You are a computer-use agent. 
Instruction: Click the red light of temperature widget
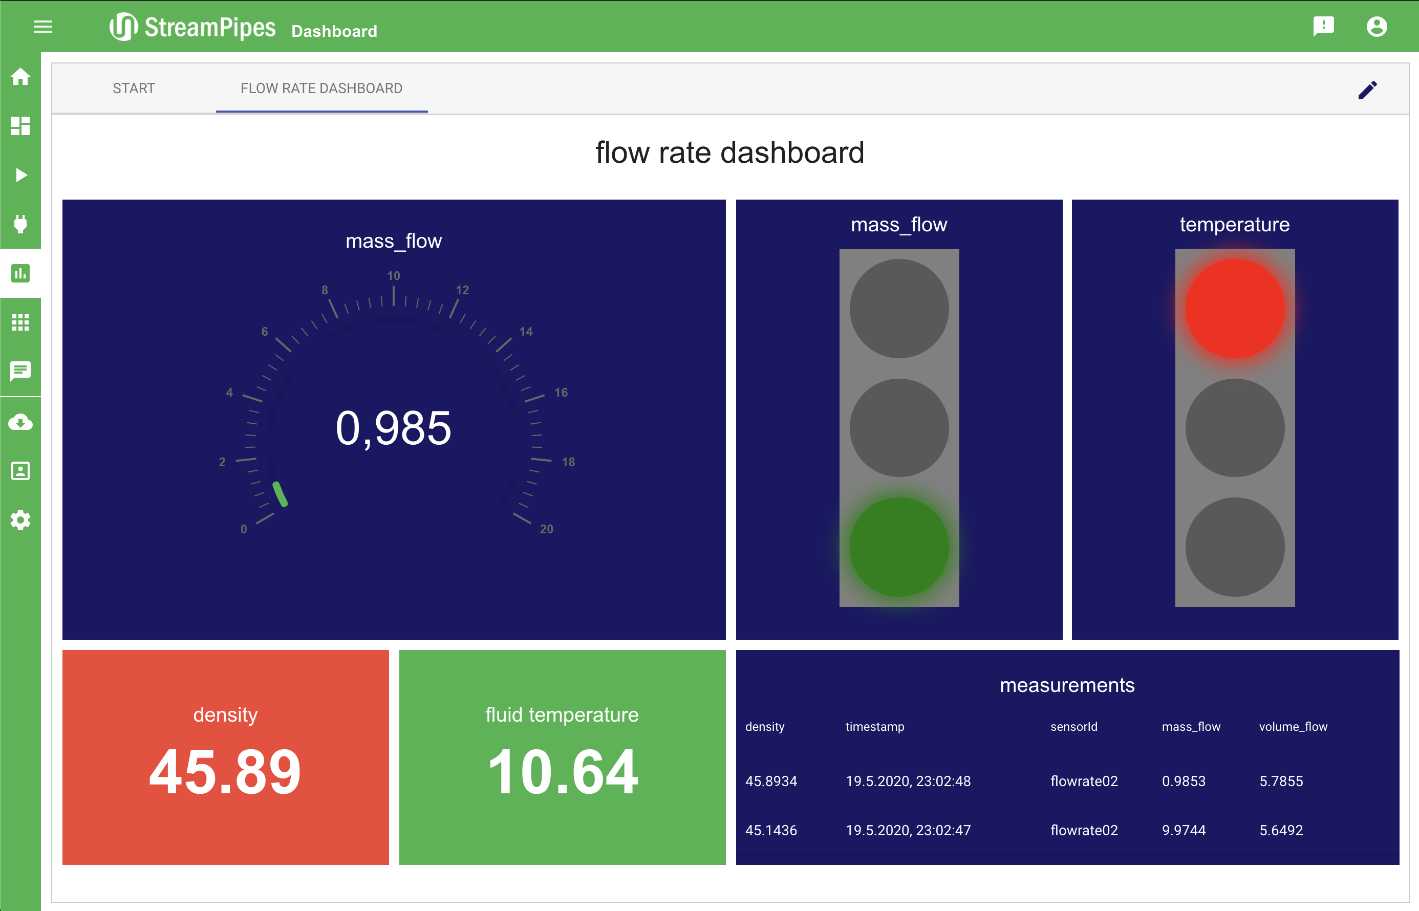(x=1234, y=309)
